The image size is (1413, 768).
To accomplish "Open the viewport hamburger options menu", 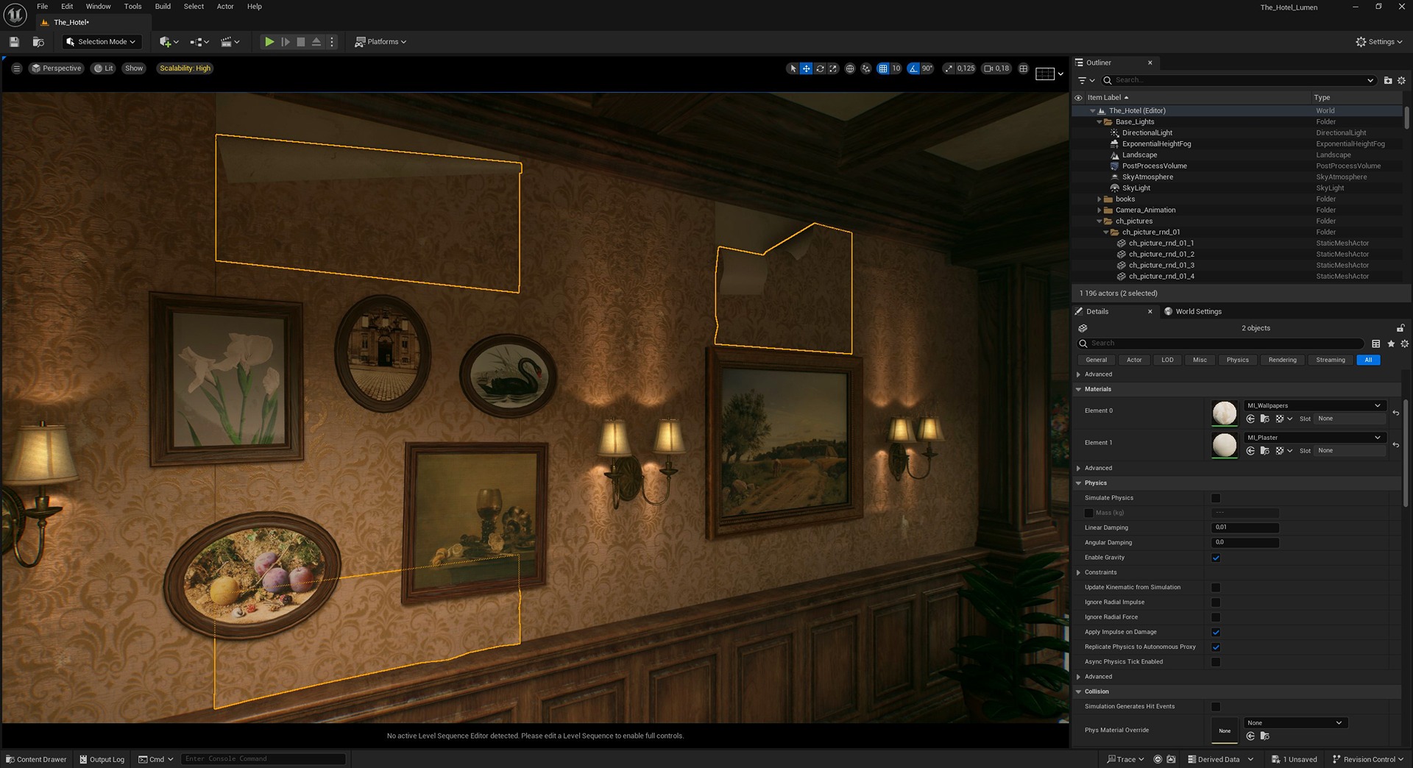I will (16, 68).
